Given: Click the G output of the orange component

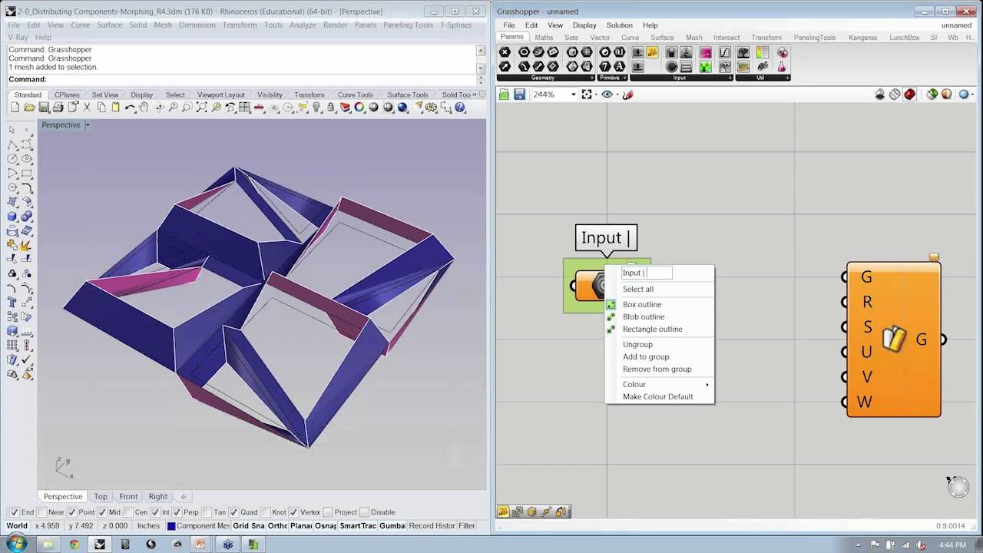Looking at the screenshot, I should point(922,339).
